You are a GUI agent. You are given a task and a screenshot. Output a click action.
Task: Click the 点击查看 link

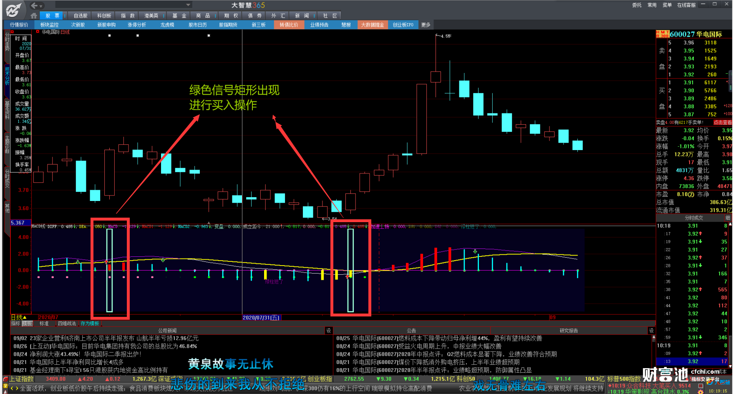(722, 122)
